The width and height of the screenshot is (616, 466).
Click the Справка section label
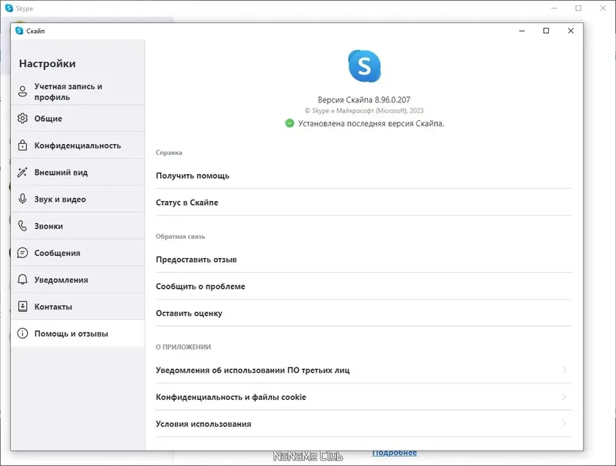tap(169, 153)
